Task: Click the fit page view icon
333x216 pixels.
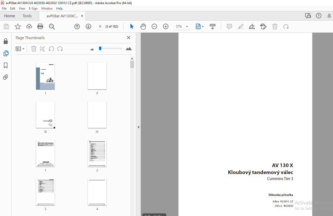Action: click(x=198, y=27)
